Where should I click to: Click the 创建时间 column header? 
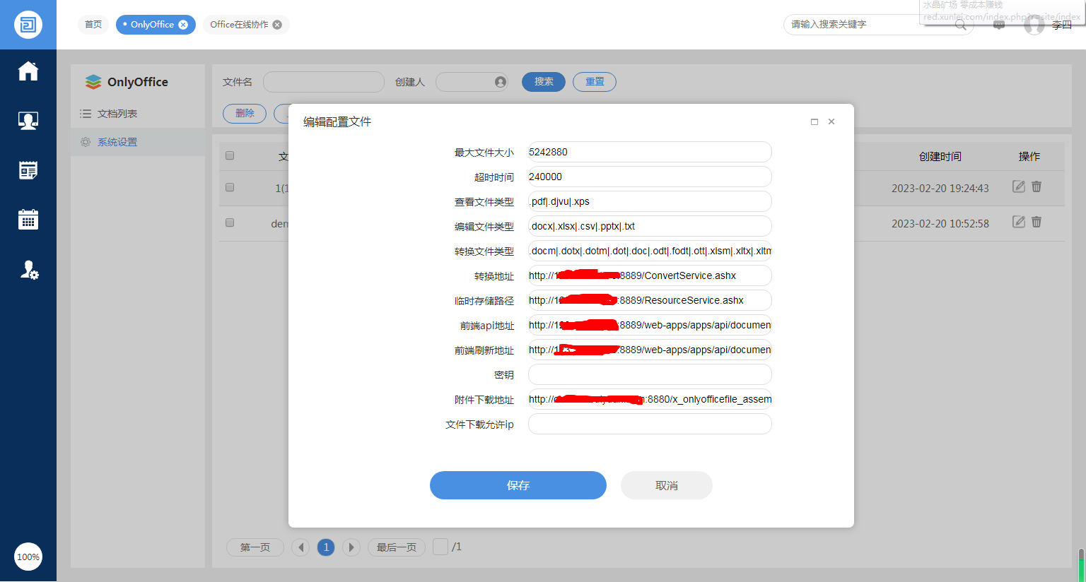940,157
